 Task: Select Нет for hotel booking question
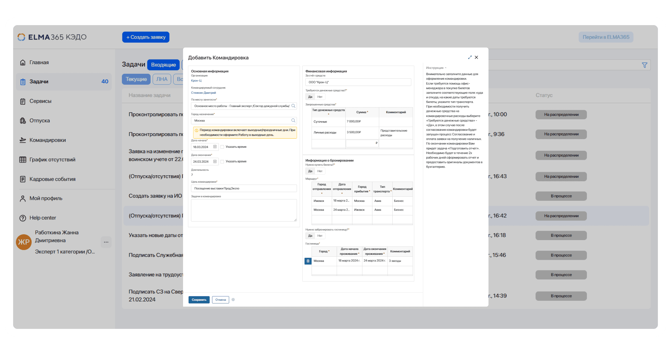tap(320, 236)
